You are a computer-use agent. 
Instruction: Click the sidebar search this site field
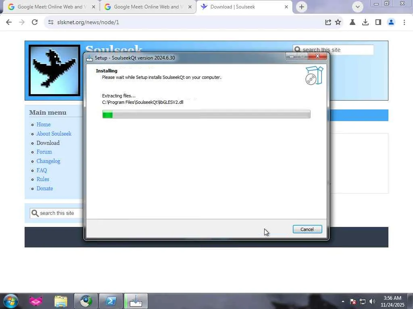(x=57, y=213)
